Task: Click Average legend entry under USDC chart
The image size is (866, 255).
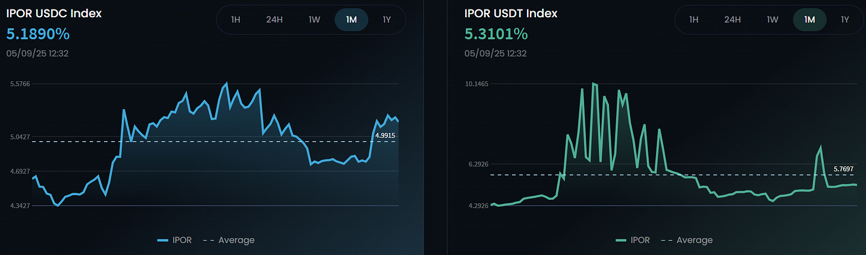Action: pos(229,240)
